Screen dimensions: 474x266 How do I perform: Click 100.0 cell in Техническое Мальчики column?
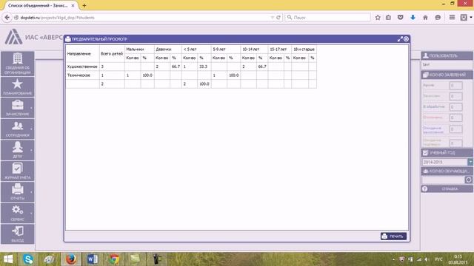click(147, 75)
